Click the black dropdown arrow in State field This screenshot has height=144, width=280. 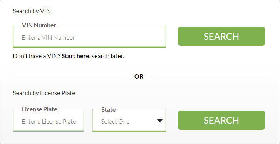tap(160, 121)
